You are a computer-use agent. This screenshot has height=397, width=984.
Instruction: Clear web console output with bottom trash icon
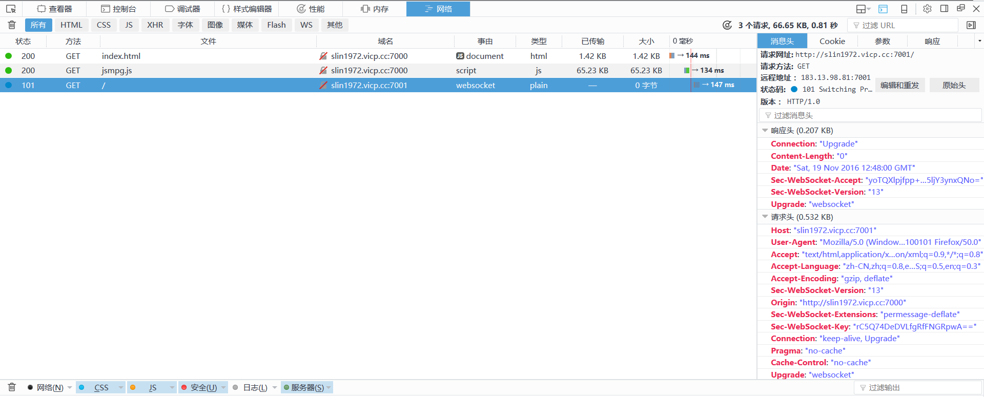pyautogui.click(x=12, y=387)
